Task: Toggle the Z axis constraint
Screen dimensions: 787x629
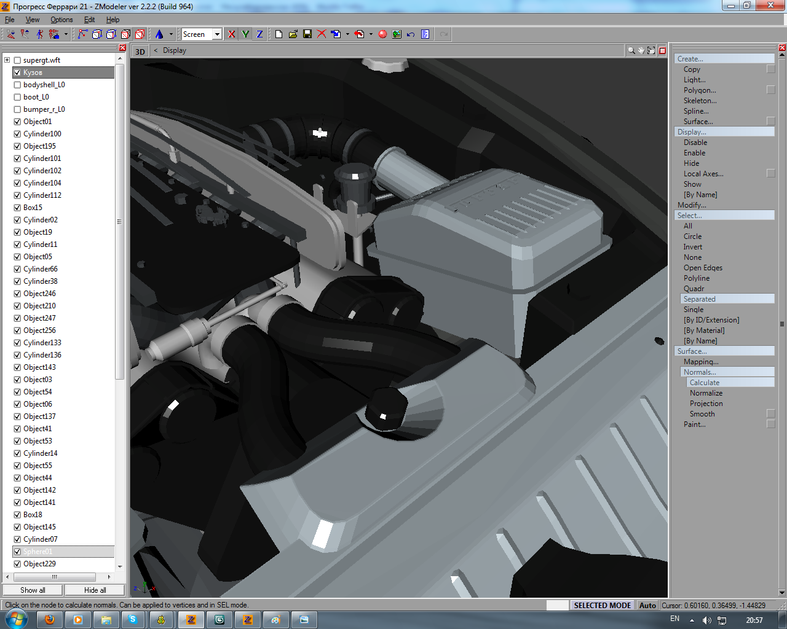Action: [x=259, y=34]
